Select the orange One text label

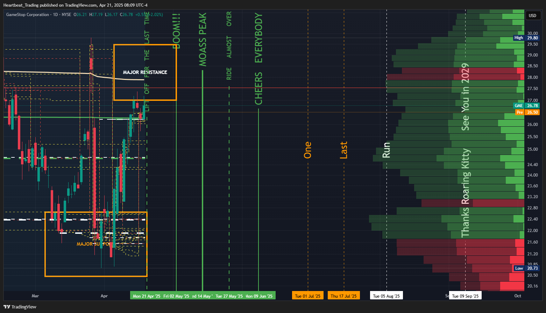point(307,150)
